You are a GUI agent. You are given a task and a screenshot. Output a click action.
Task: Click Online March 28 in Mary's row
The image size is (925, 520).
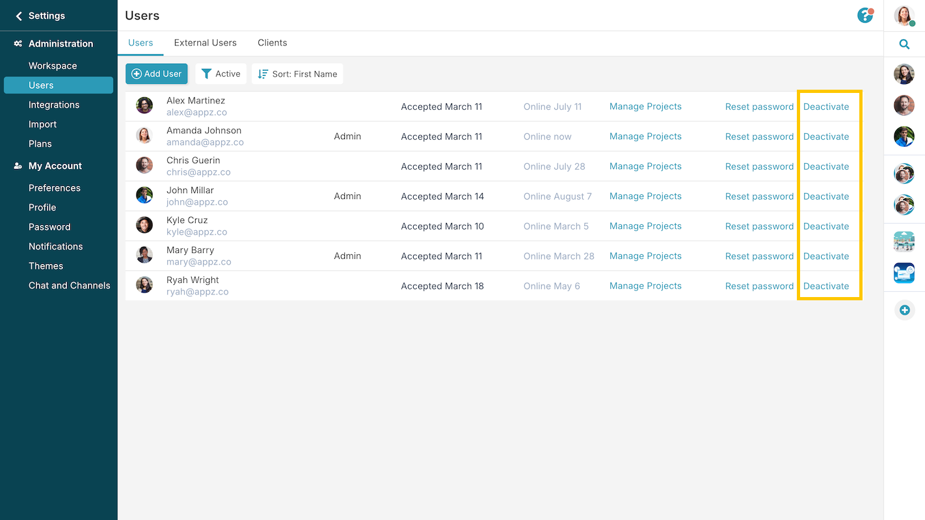click(559, 256)
